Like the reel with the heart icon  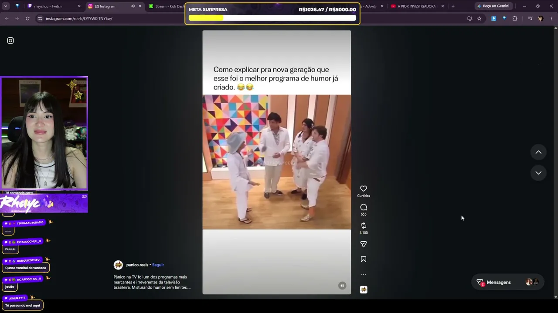(x=364, y=189)
